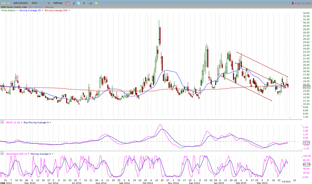Share chart via the Twitter icon
The image size is (312, 184).
[78, 3]
